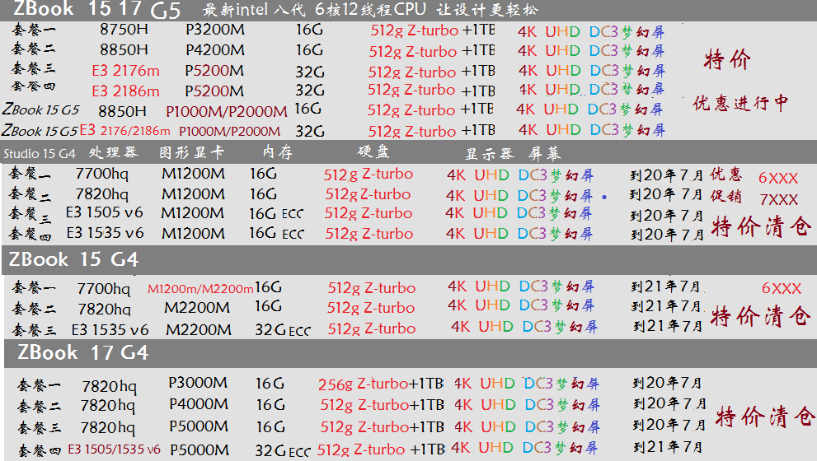Click '特价清仓' in the ZBook 15 G4 section

tap(761, 316)
